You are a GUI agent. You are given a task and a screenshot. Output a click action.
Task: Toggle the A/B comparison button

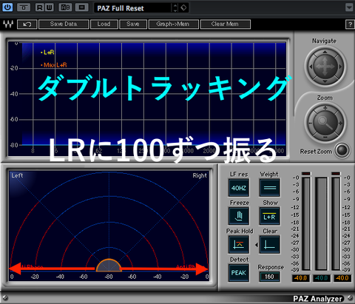coord(65,7)
